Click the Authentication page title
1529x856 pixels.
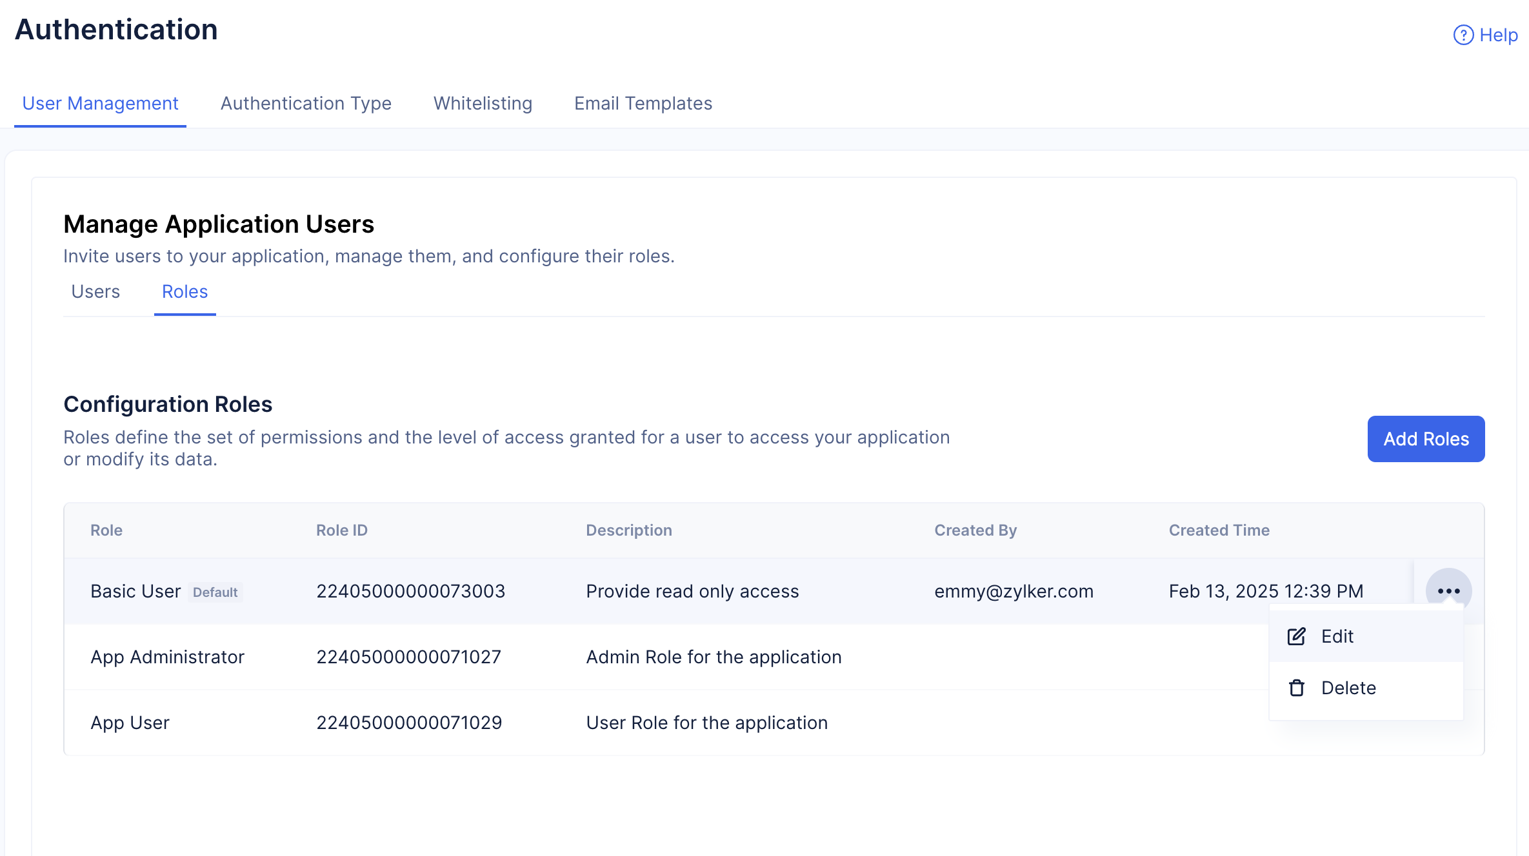click(116, 30)
